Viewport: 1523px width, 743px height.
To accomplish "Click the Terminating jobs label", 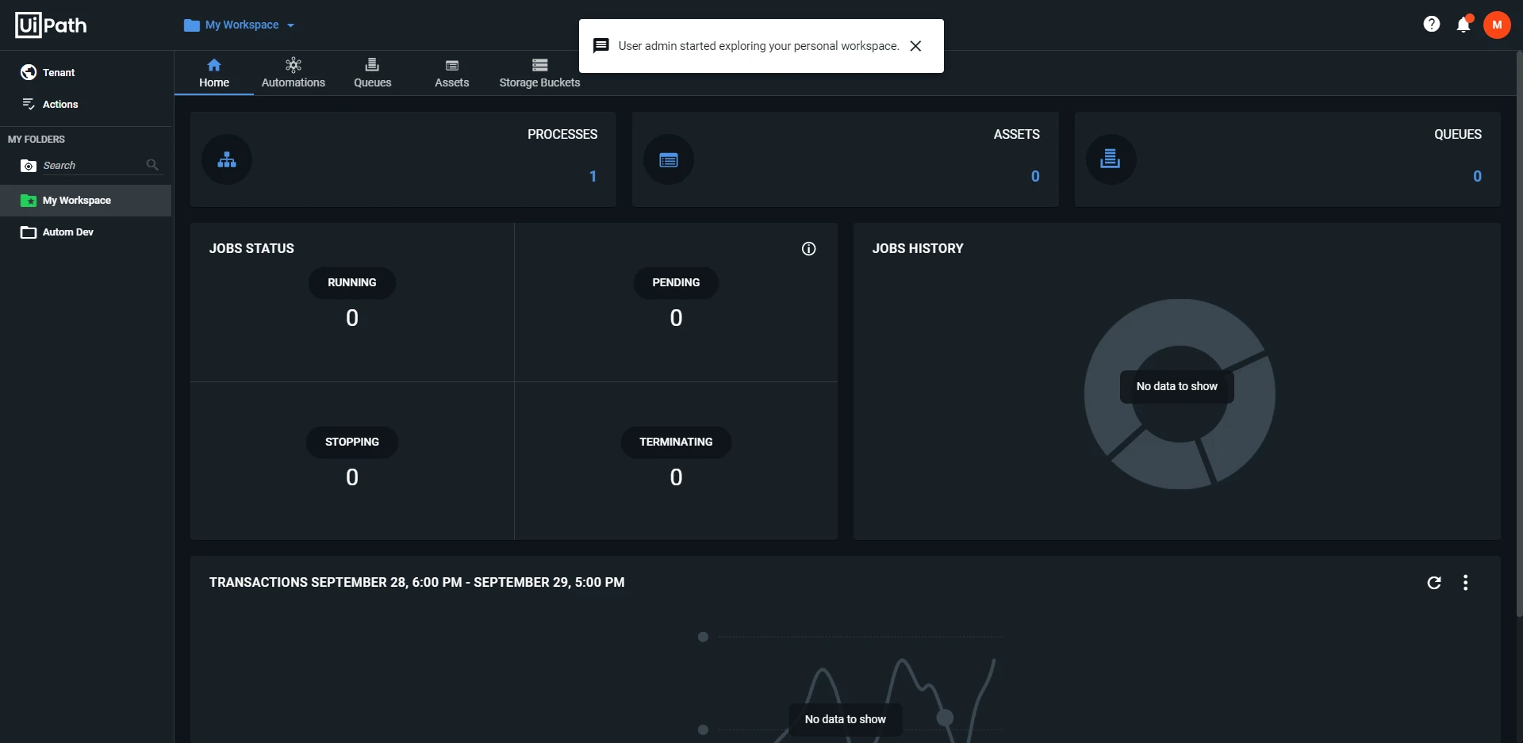I will tap(676, 442).
